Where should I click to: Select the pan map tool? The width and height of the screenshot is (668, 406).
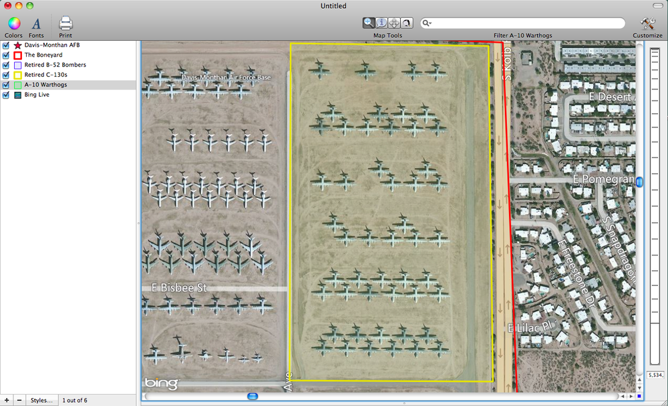[x=394, y=23]
